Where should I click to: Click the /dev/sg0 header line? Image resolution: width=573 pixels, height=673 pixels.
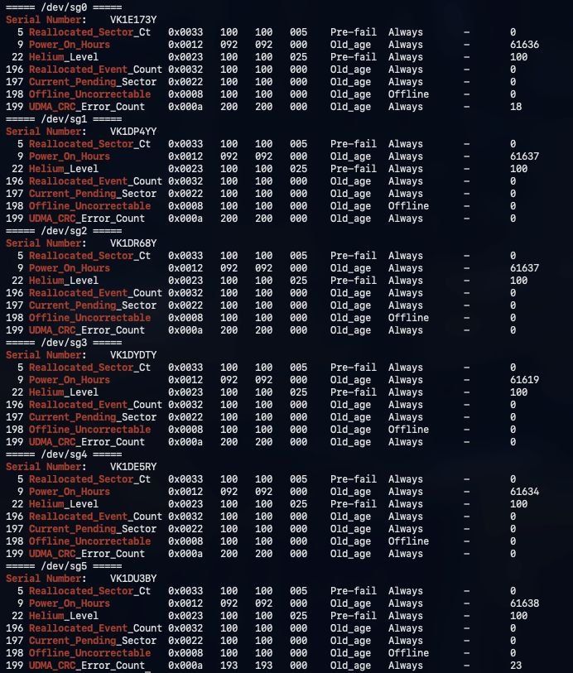pos(64,7)
